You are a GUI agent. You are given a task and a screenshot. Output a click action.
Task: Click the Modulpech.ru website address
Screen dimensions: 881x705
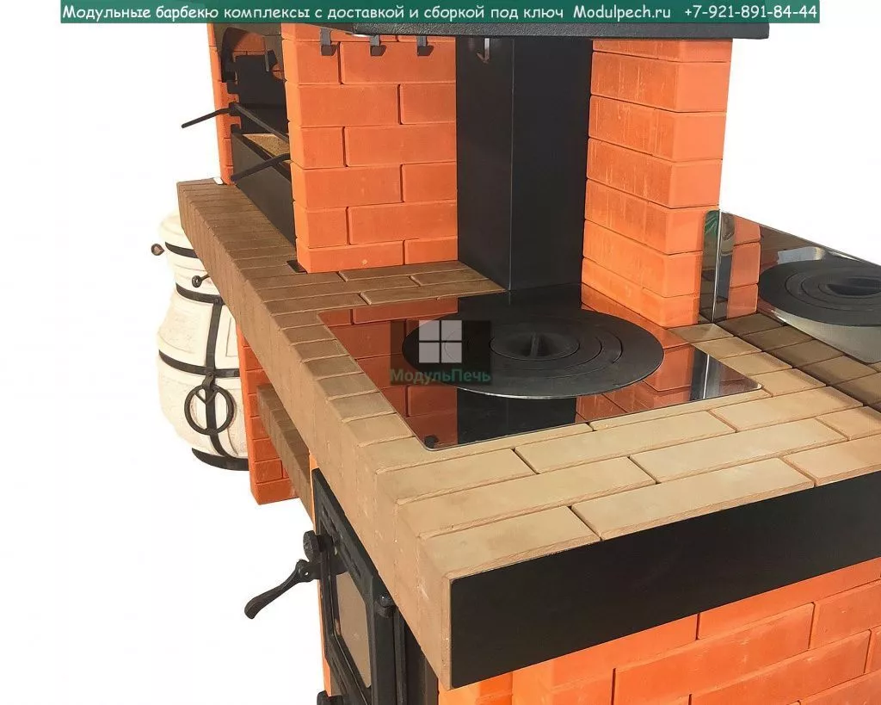tap(621, 12)
